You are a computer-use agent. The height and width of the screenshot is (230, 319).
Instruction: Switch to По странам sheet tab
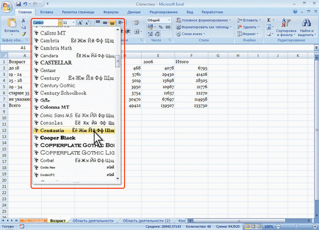pos(33,221)
